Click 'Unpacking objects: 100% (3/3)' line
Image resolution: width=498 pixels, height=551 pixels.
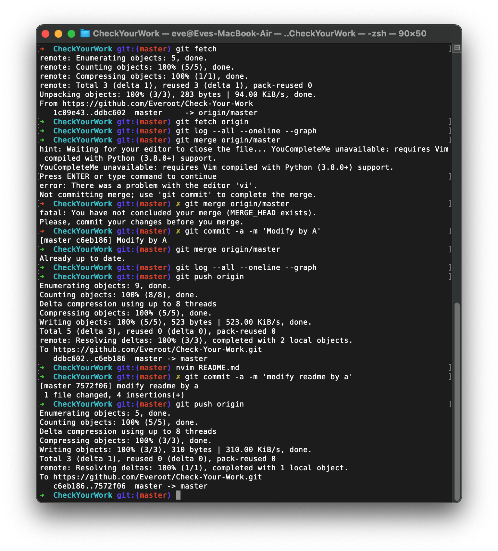click(x=178, y=94)
